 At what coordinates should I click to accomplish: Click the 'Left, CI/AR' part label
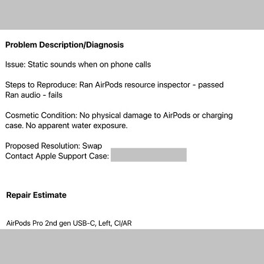coord(115,223)
